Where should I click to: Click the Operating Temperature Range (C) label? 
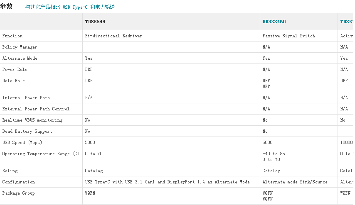(x=41, y=154)
